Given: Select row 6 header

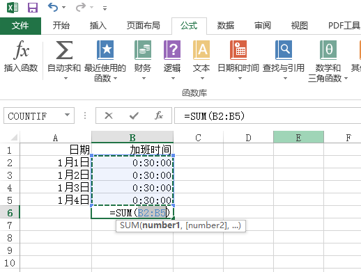Looking at the screenshot, I should pyautogui.click(x=10, y=213).
